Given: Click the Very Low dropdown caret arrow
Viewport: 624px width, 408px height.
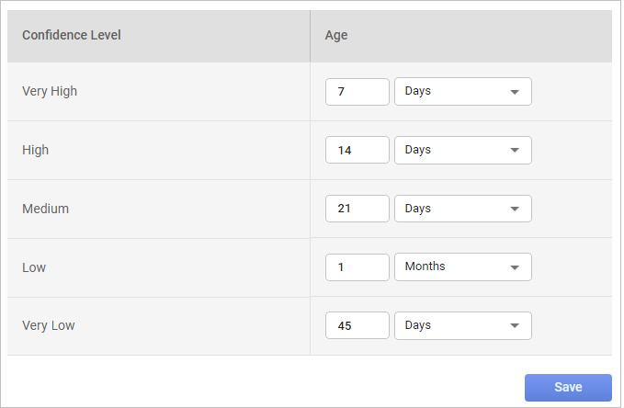Looking at the screenshot, I should pos(515,326).
